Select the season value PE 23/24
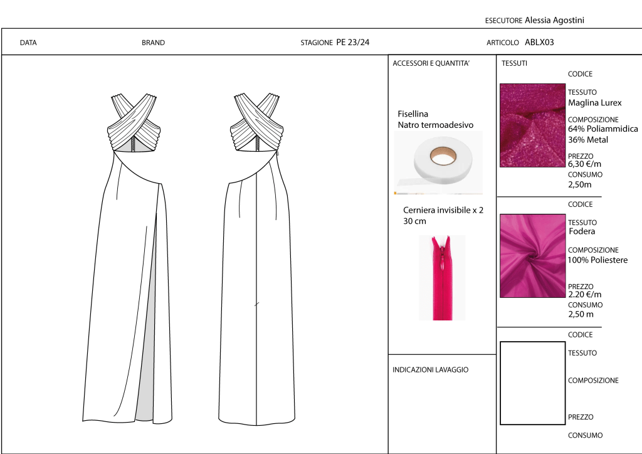642x454 pixels. click(x=353, y=43)
